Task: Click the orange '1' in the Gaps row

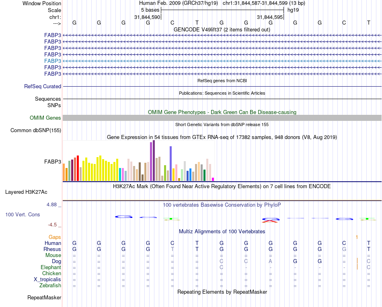Action: coord(357,237)
